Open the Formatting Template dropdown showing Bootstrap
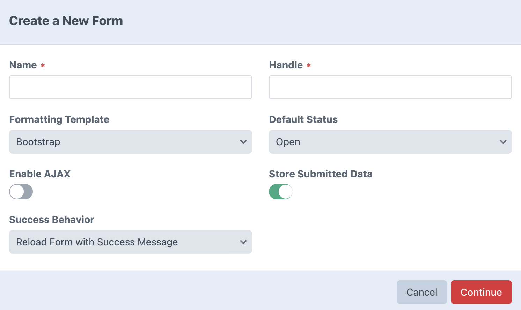This screenshot has height=310, width=521. click(130, 142)
